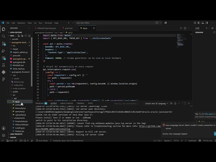Click Customize Layout icon in title bar
The image size is (216, 162).
195,23
